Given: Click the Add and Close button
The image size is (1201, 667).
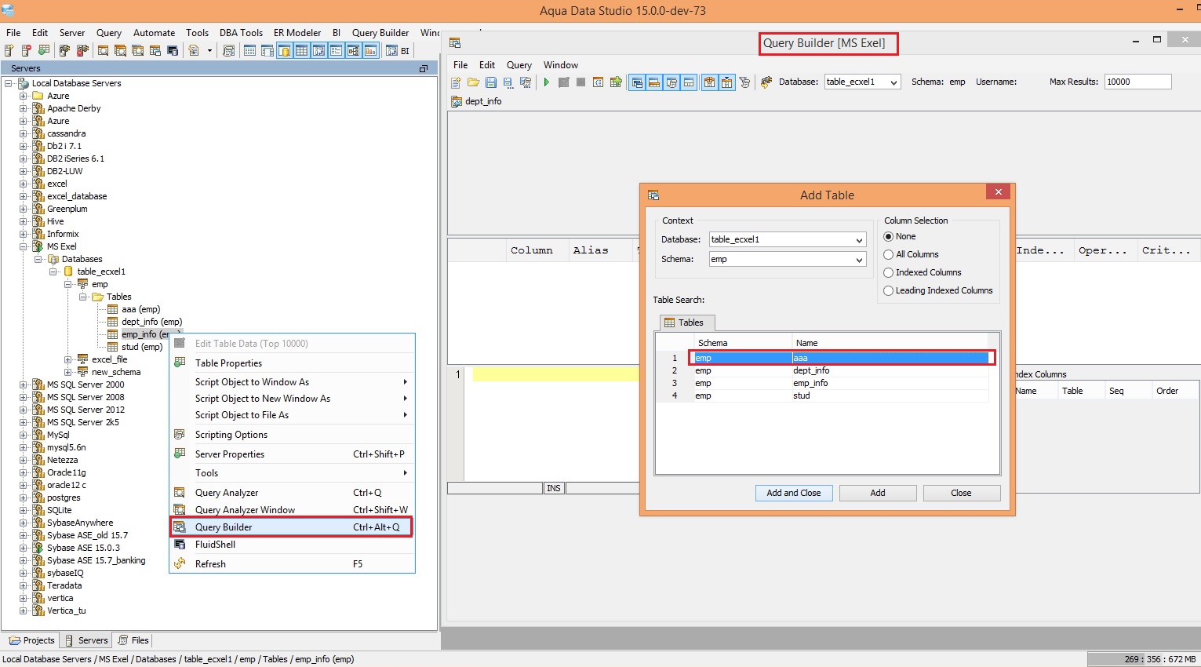Looking at the screenshot, I should [794, 493].
